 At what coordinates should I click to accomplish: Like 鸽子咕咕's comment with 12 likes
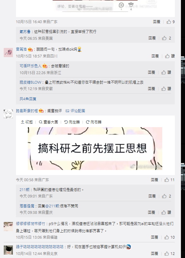(x=169, y=254)
